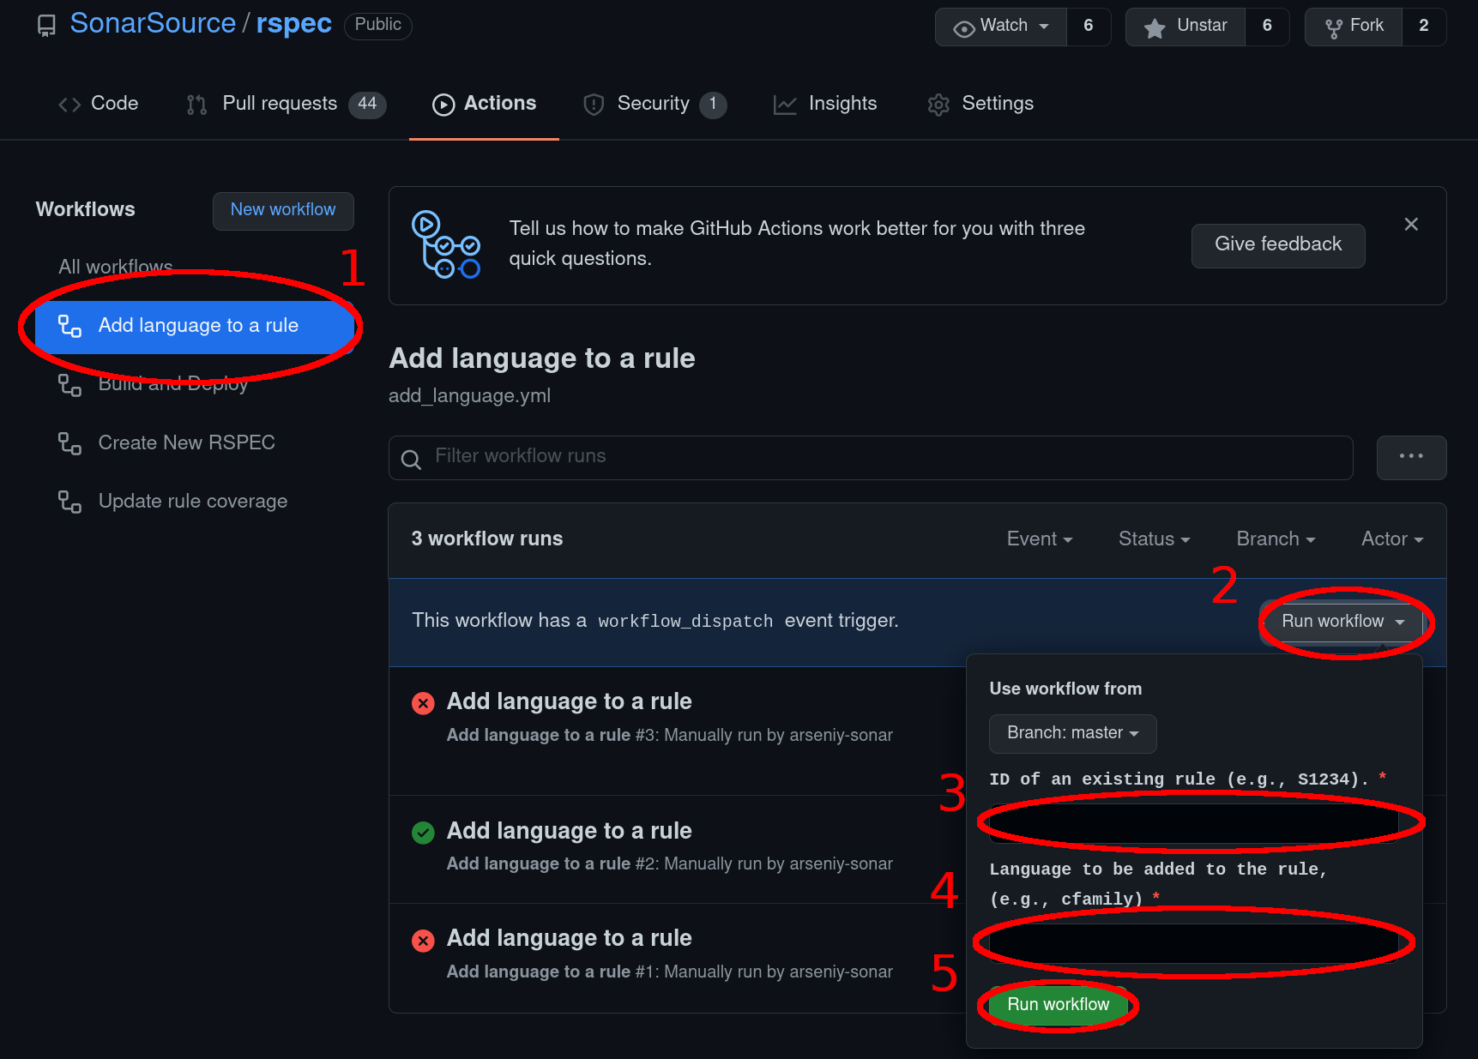
Task: Click the Watch button
Action: point(1001,27)
